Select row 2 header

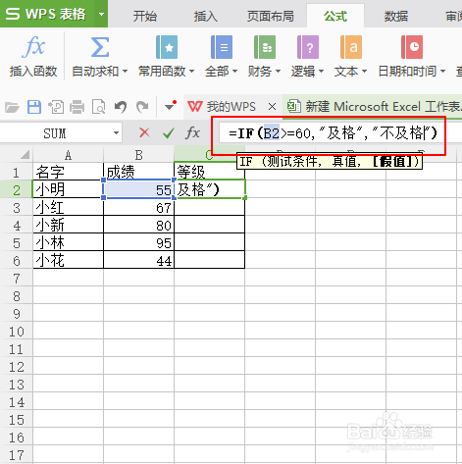tap(17, 189)
